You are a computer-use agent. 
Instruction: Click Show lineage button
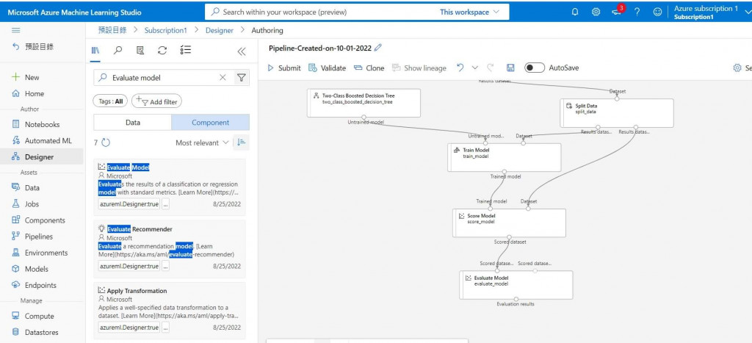click(x=419, y=68)
